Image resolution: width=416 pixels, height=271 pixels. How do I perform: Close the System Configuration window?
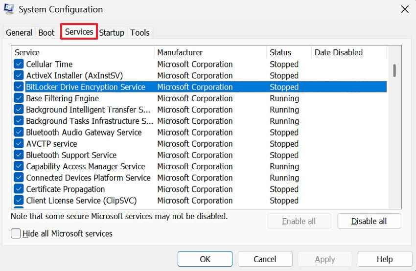[x=405, y=9]
